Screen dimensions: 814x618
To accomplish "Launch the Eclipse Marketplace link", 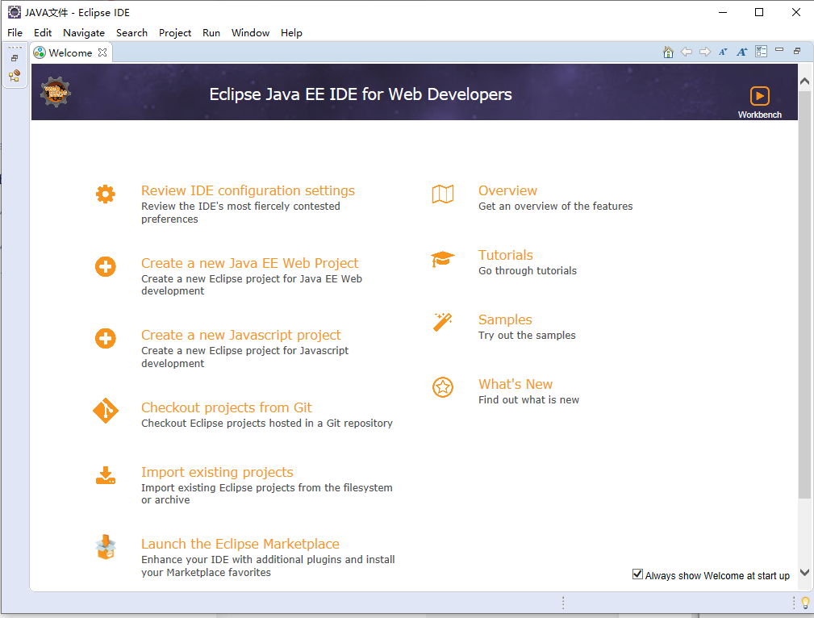I will [240, 544].
